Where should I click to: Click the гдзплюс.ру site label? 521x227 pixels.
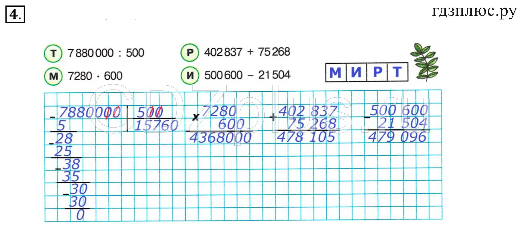(x=474, y=12)
